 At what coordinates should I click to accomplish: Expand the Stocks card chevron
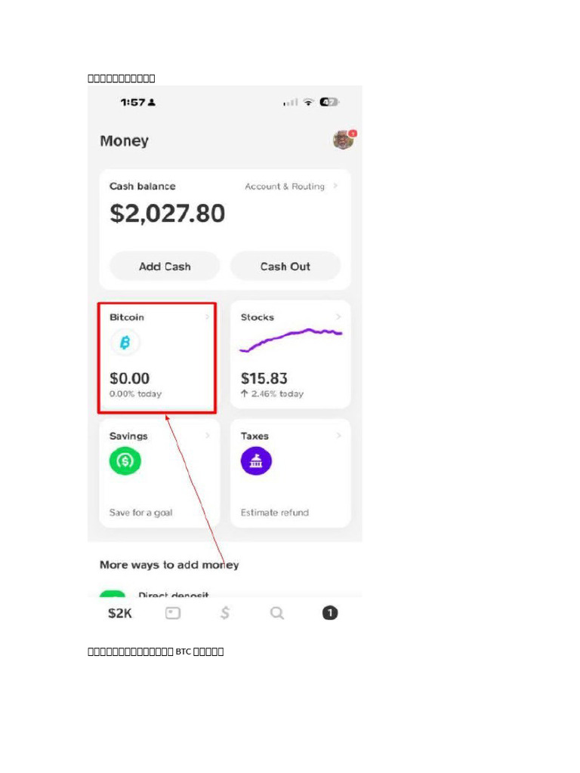pos(338,317)
